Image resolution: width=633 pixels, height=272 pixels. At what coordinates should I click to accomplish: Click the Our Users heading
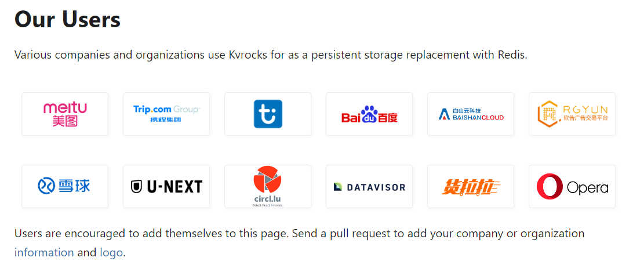pyautogui.click(x=67, y=19)
